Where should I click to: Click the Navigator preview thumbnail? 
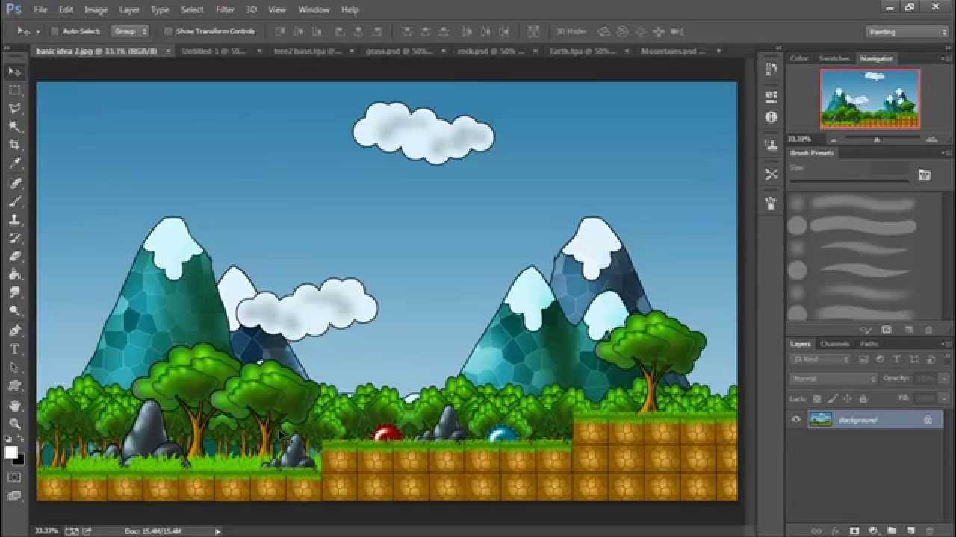(870, 99)
